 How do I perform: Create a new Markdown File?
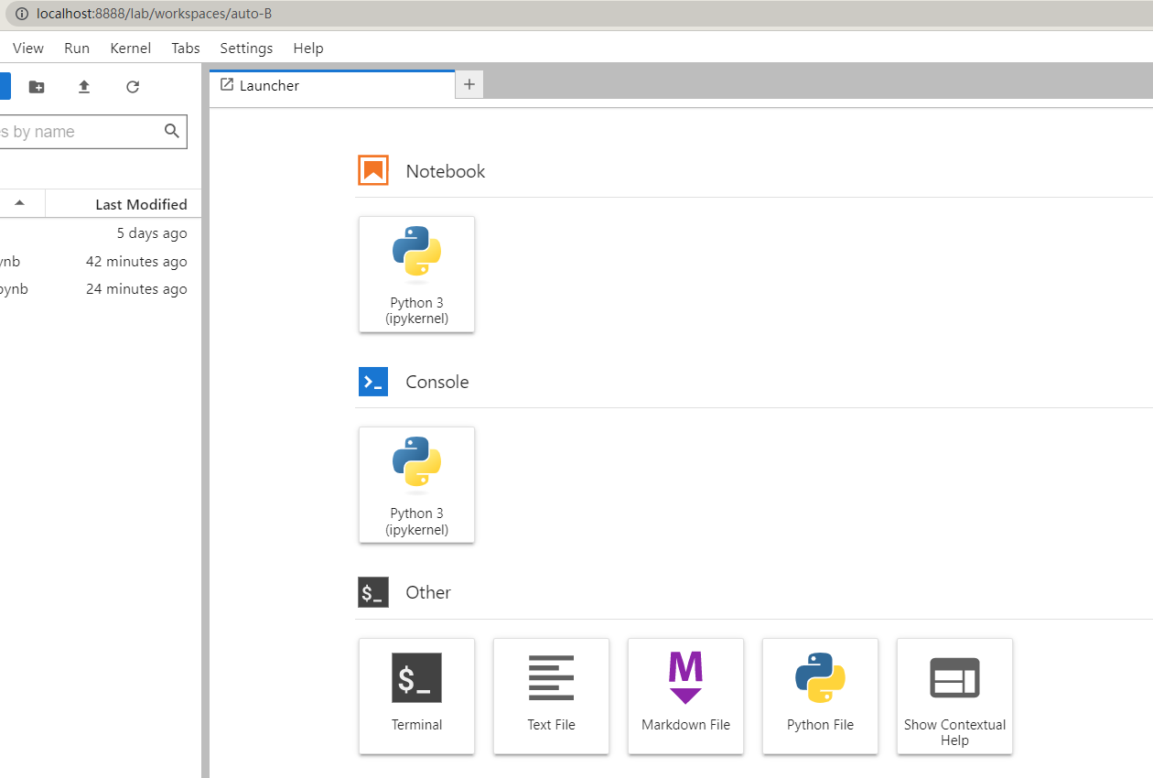685,696
